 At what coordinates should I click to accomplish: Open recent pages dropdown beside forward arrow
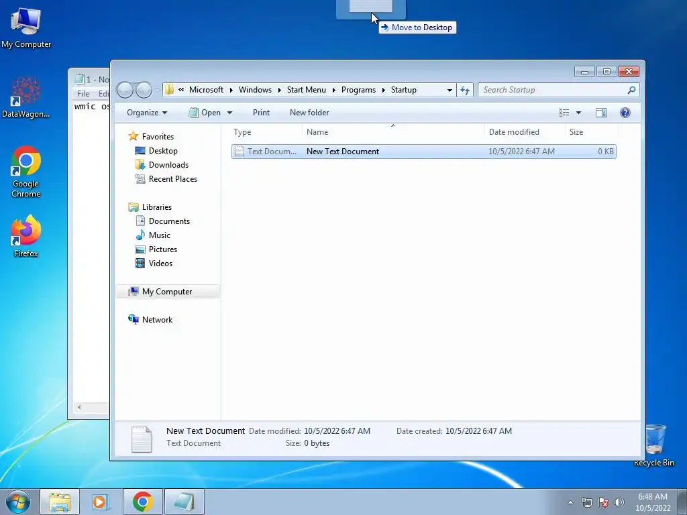157,91
